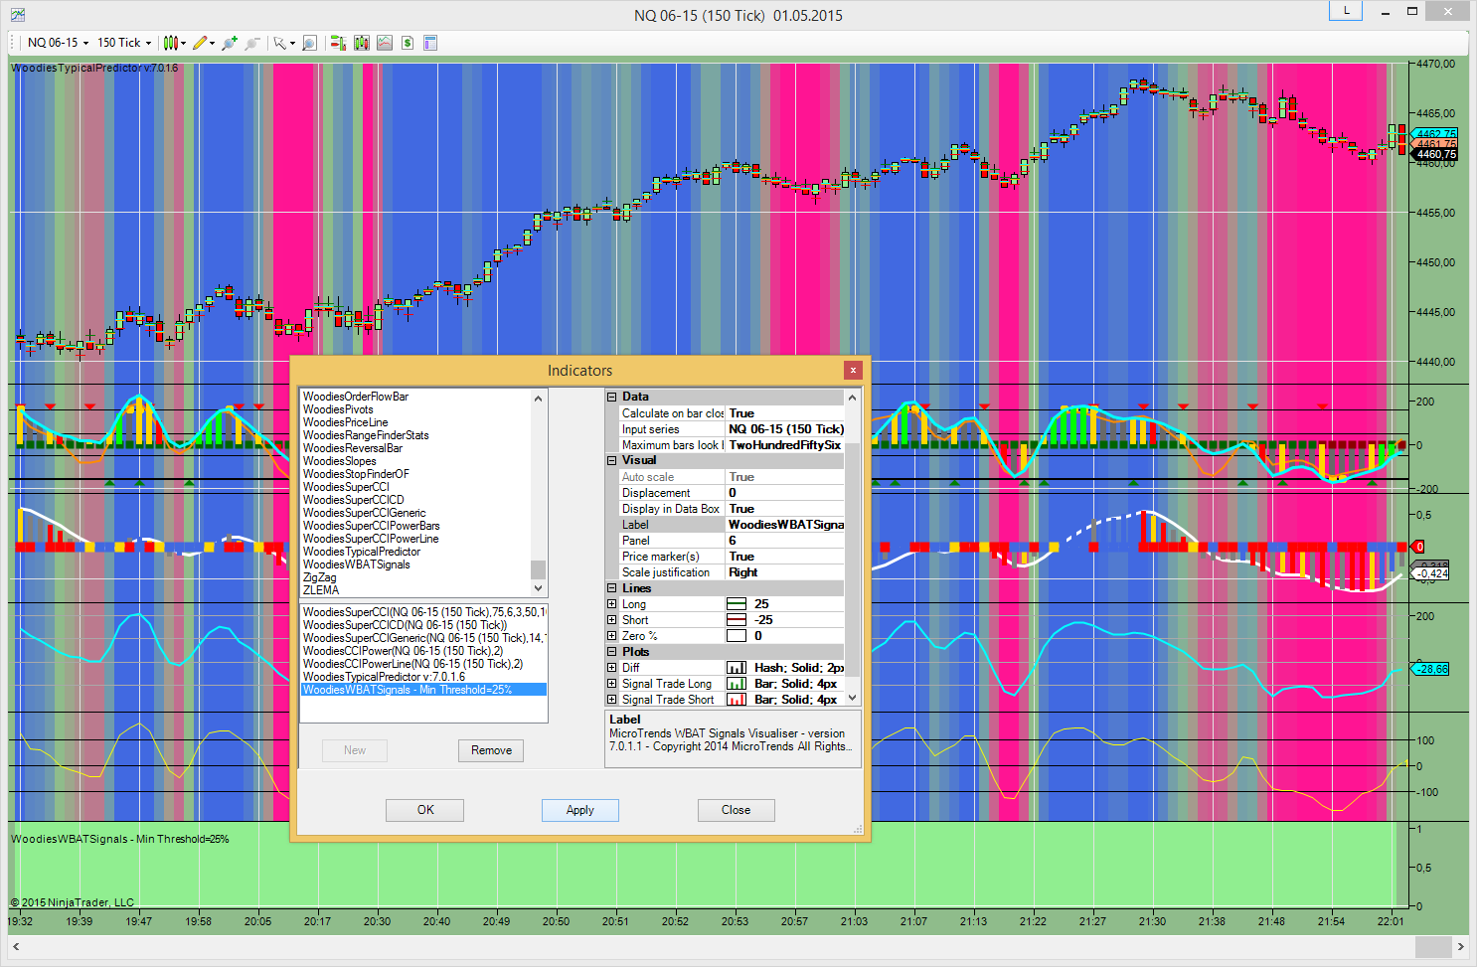Open the Chart Trader toolbar icon
Screen dimensions: 1477x967
click(x=338, y=43)
